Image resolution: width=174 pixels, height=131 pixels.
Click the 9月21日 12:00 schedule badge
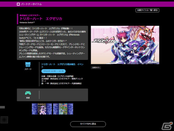coord(53,71)
